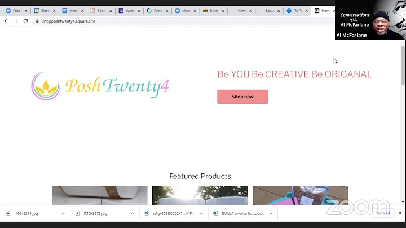This screenshot has width=406, height=228.
Task: Click the Shop now button
Action: point(242,97)
